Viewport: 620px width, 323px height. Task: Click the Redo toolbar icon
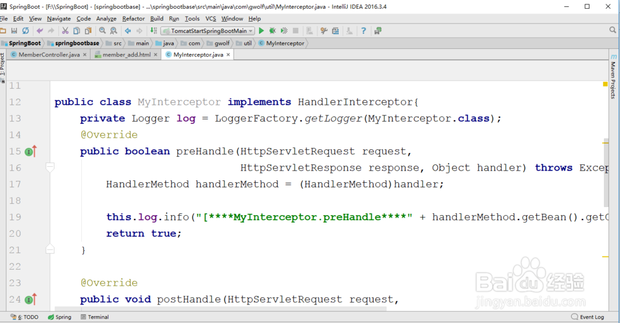(x=51, y=31)
